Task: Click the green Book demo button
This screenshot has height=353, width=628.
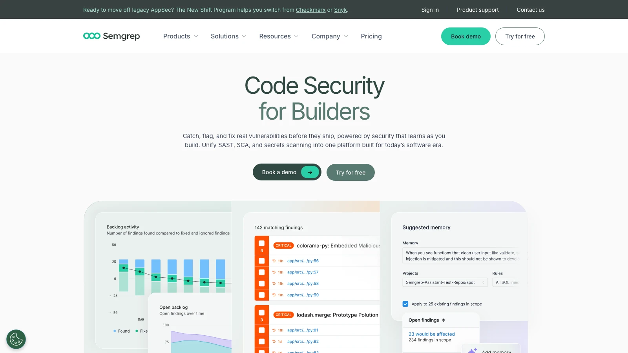Action: pyautogui.click(x=466, y=36)
